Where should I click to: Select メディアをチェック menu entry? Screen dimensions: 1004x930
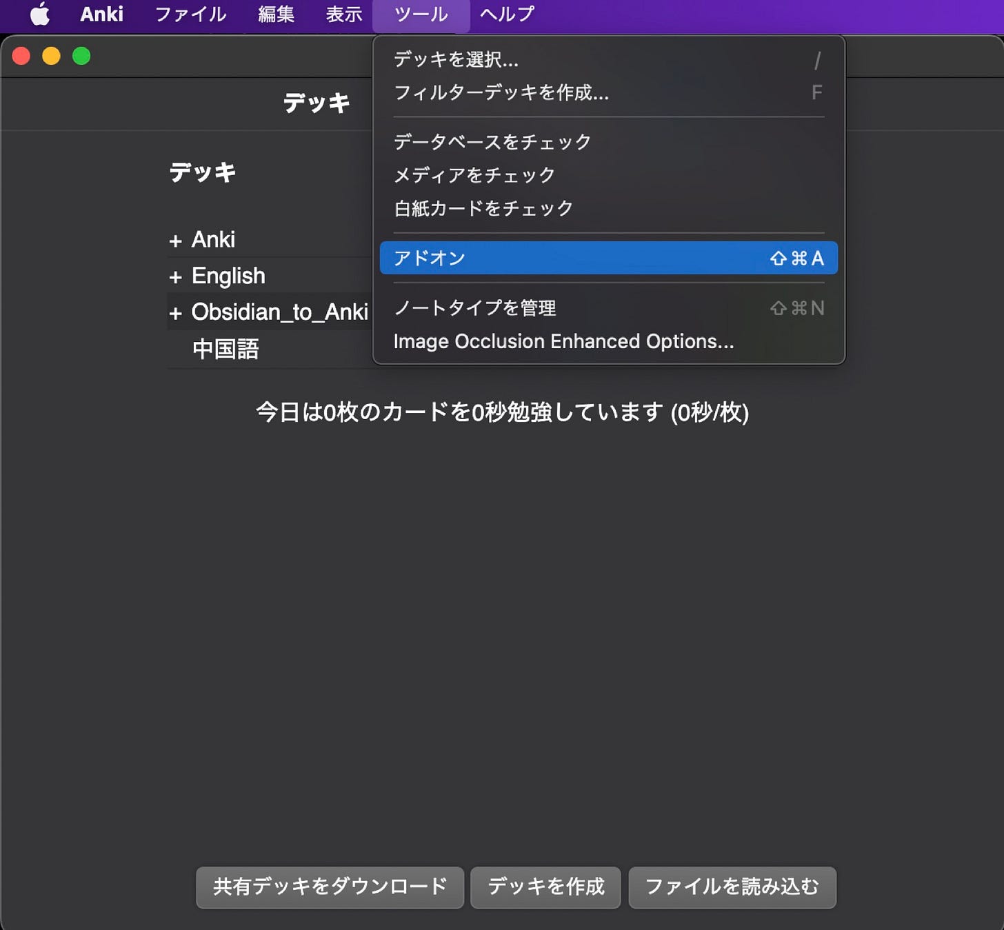[x=608, y=175]
